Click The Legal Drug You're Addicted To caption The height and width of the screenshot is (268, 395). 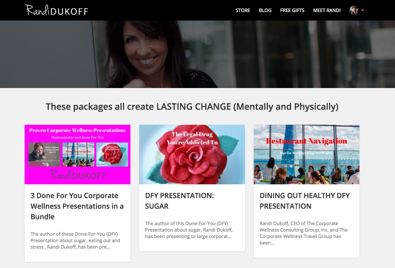pyautogui.click(x=192, y=138)
